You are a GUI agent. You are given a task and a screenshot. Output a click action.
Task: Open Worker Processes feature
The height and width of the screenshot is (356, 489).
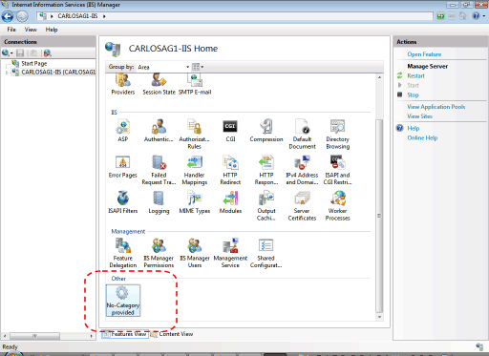click(338, 205)
